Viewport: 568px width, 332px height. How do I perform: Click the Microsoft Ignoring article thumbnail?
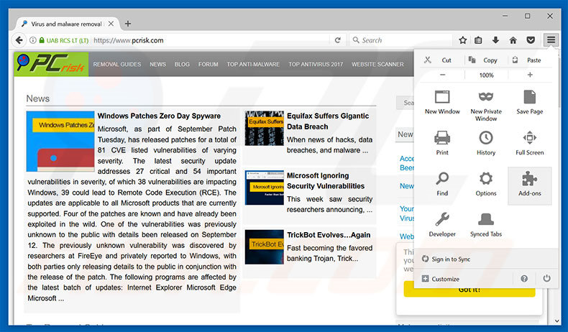coord(264,188)
